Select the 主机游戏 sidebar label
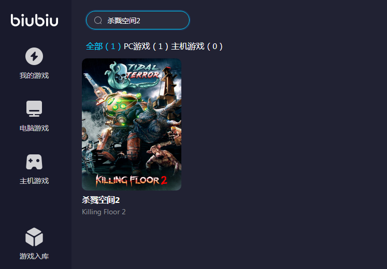Viewport: 387px width, 269px height. (x=34, y=181)
